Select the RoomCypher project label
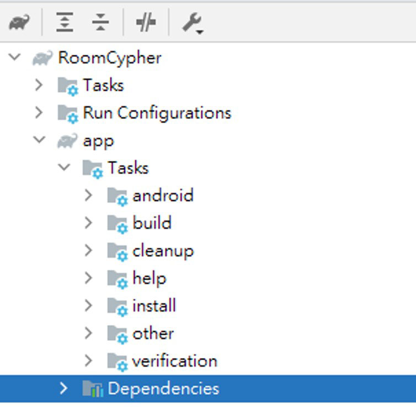 109,57
